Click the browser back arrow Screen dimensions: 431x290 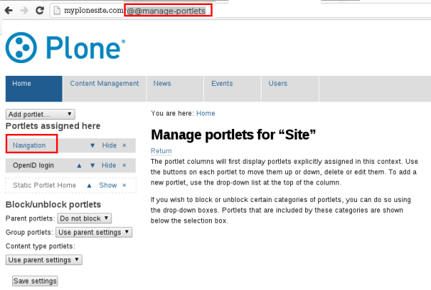(9, 11)
